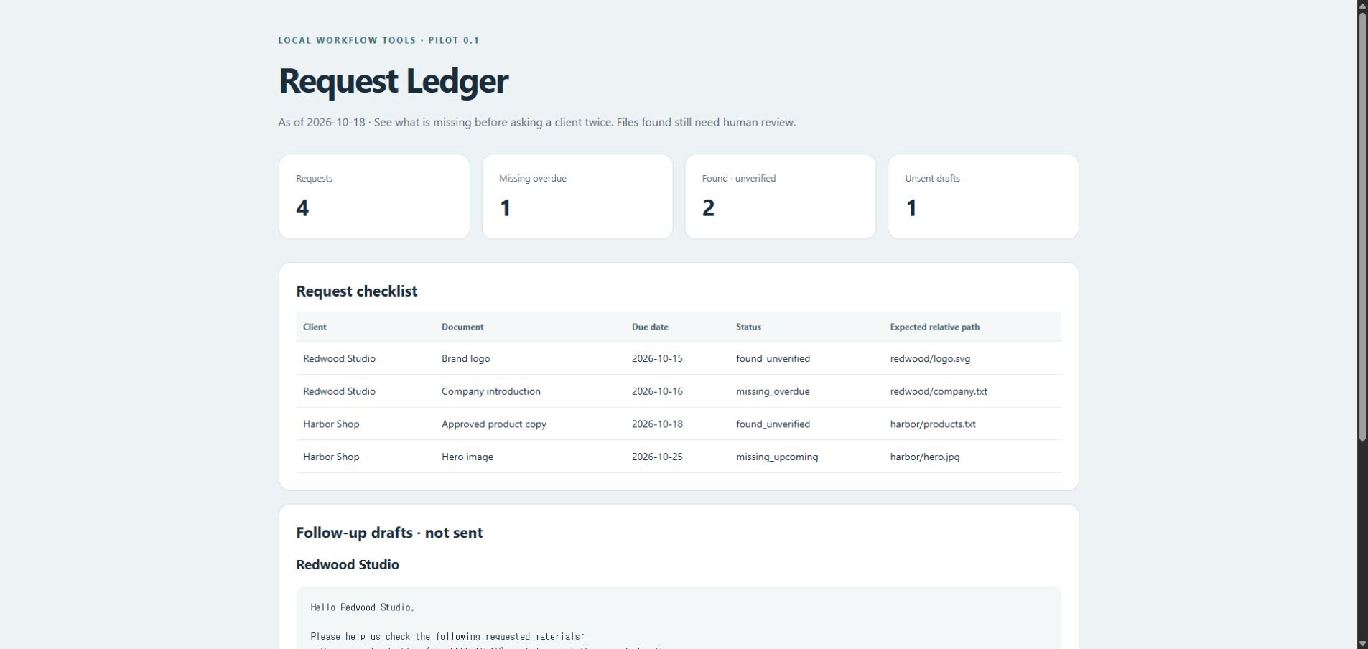This screenshot has height=649, width=1368.
Task: Click Redwood Studio in Company introduction row
Action: (x=339, y=391)
